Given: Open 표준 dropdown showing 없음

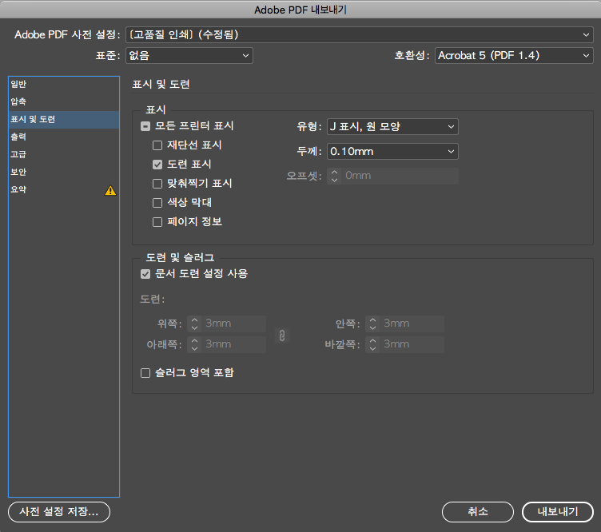Looking at the screenshot, I should pyautogui.click(x=189, y=56).
